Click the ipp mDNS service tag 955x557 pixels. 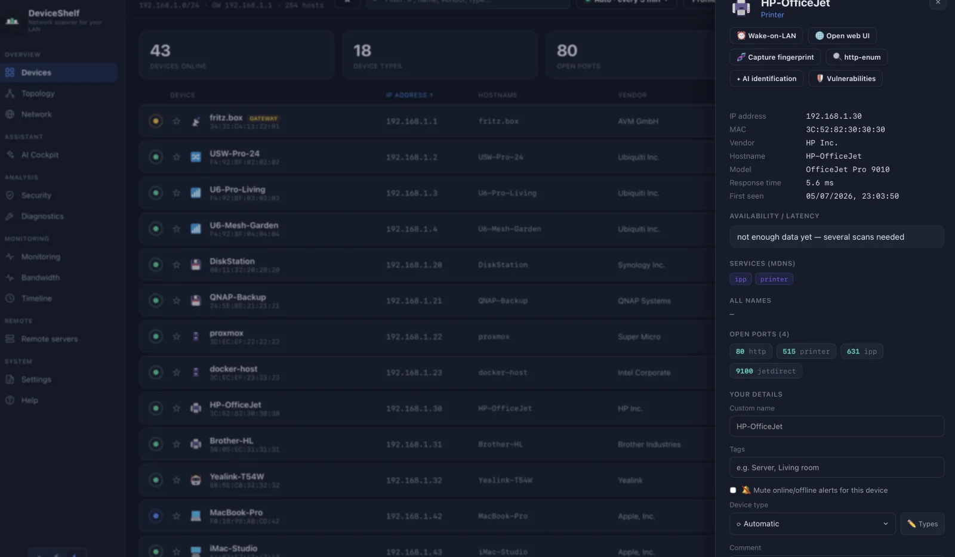pos(740,279)
